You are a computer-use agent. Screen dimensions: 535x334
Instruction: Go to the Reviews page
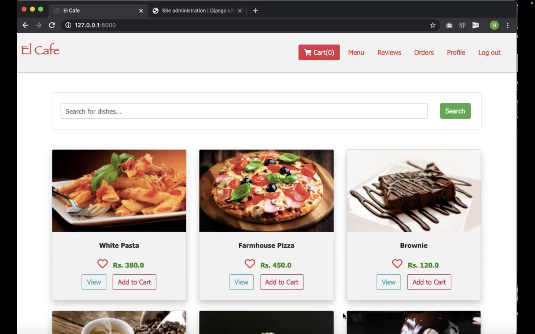[x=389, y=52]
